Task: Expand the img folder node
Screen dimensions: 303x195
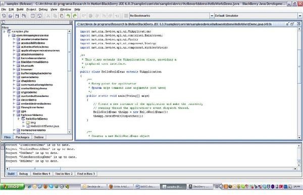Action: point(23,122)
